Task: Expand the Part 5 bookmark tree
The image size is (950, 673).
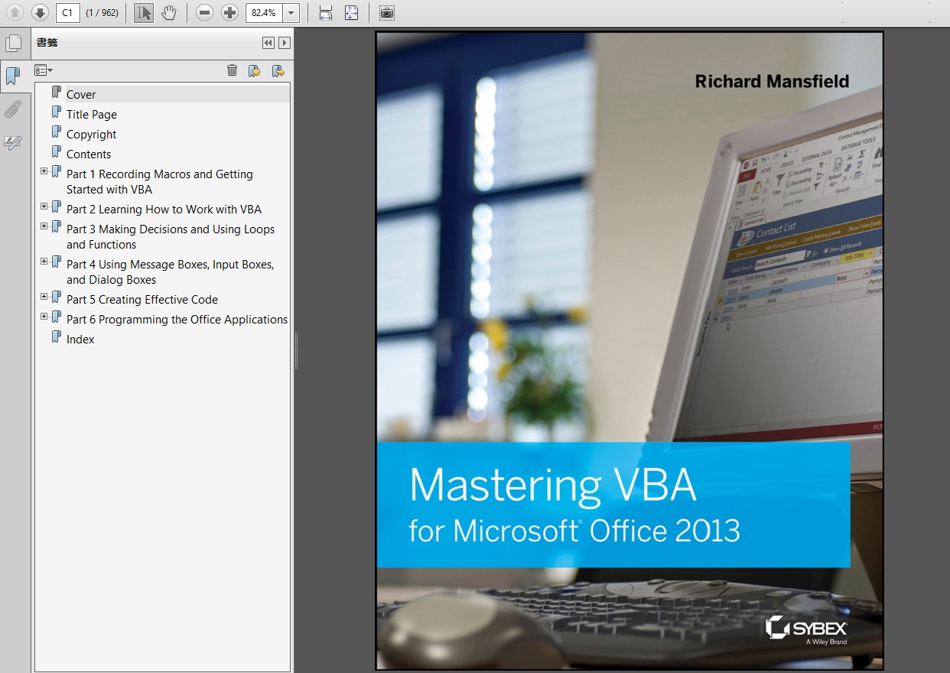Action: pos(44,297)
